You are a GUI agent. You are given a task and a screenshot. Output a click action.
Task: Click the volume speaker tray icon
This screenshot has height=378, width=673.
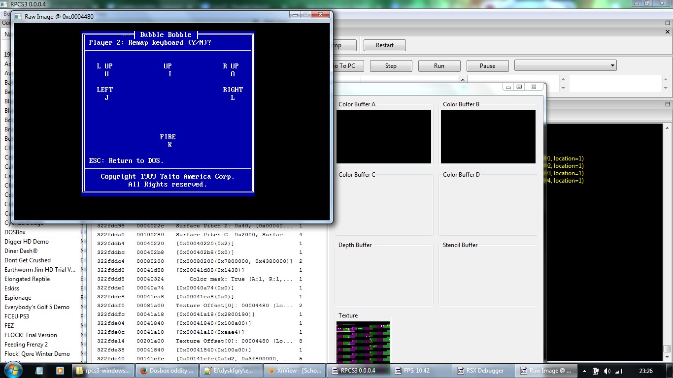tap(606, 371)
